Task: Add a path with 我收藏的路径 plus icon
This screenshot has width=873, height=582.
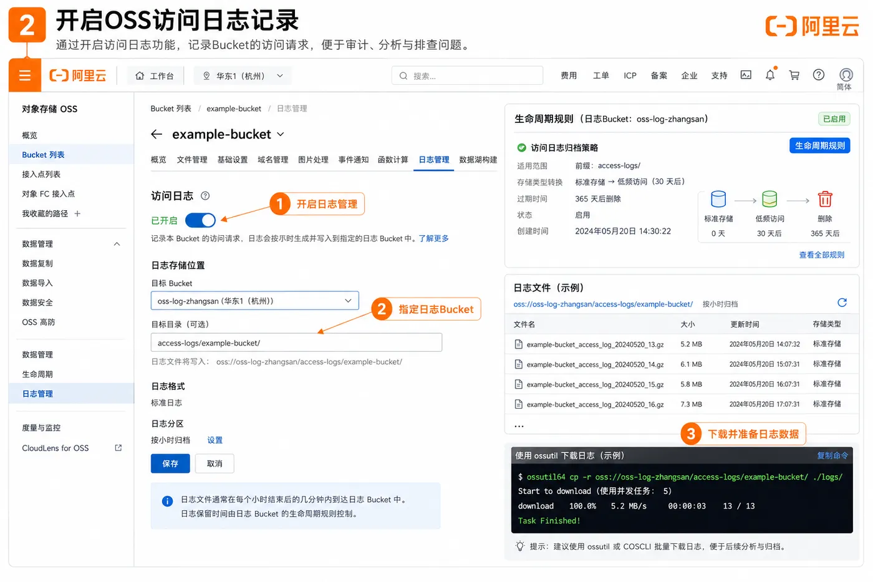Action: [x=78, y=213]
